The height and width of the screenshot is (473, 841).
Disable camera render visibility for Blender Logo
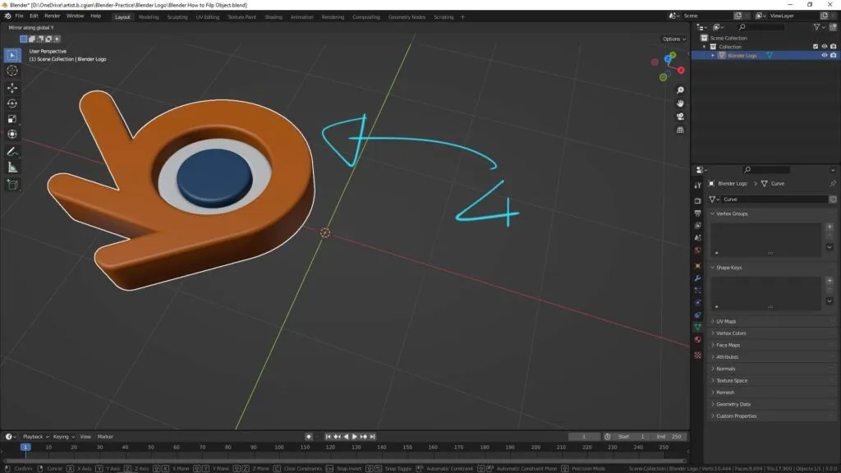click(834, 55)
